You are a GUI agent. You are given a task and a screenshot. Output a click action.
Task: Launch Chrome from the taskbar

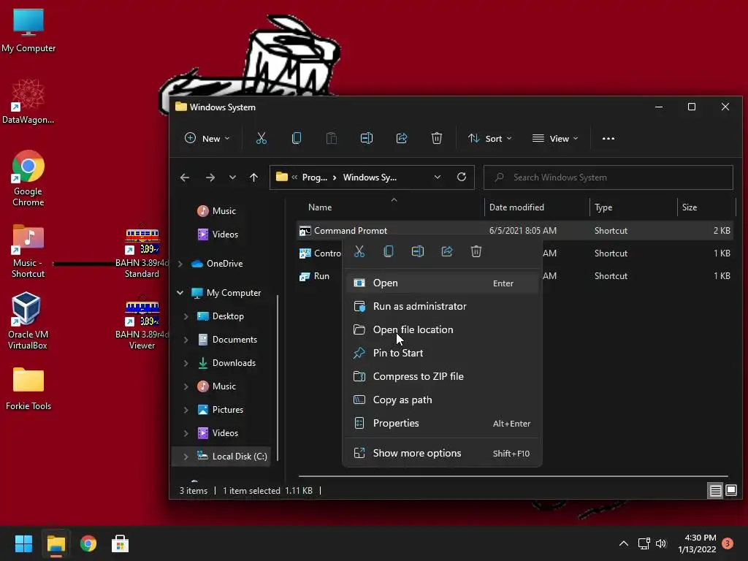tap(88, 543)
